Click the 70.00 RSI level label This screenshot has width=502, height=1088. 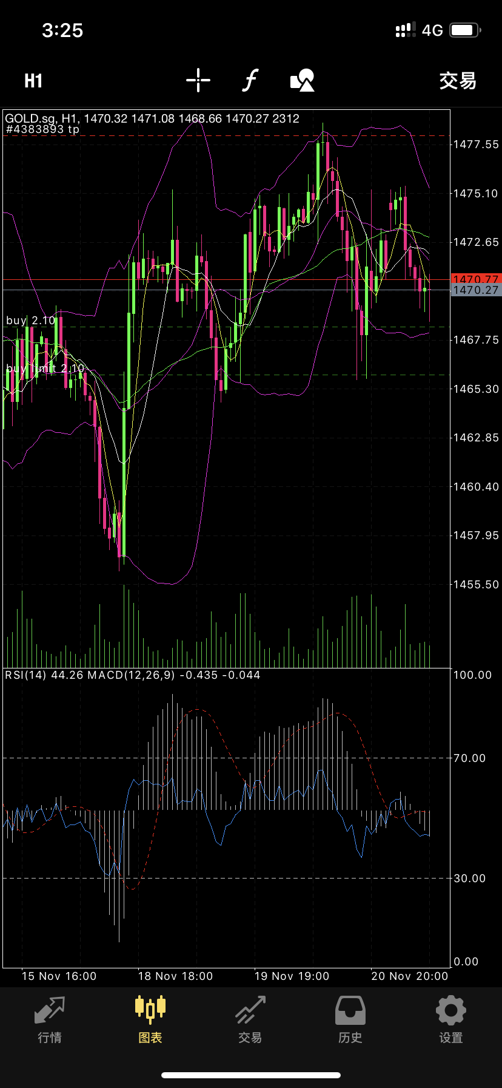[x=470, y=758]
